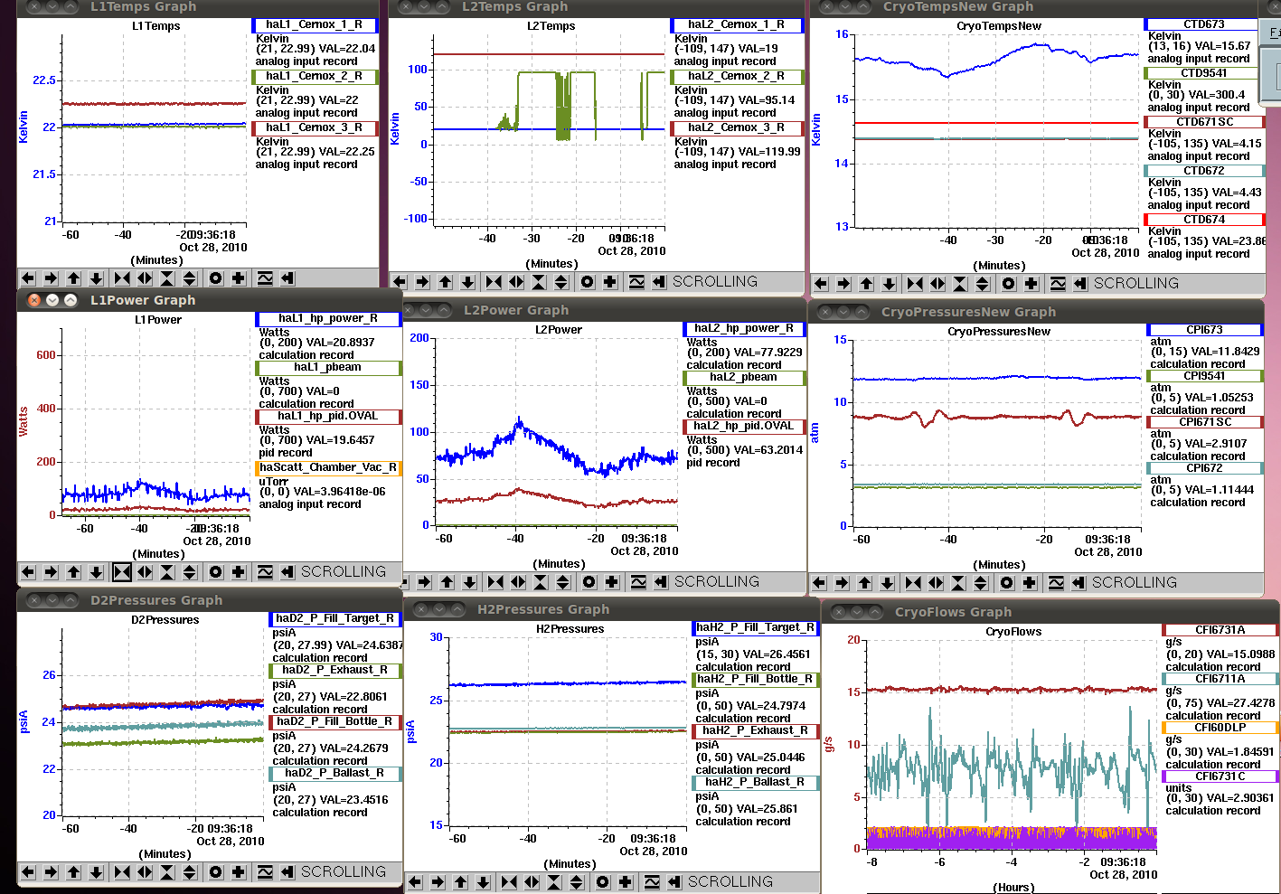Screen dimensions: 1281x894
Task: Zoom out Y axis in L2Temps Graph
Action: tap(561, 282)
